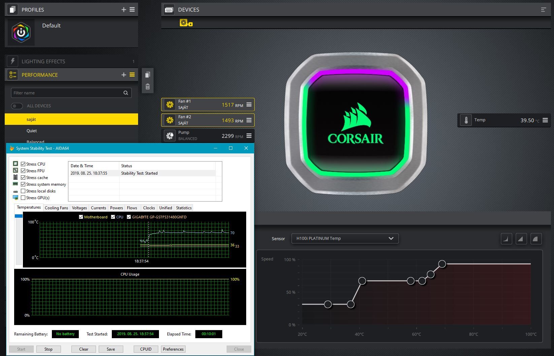
Task: Switch to the Currents tab
Action: click(98, 208)
